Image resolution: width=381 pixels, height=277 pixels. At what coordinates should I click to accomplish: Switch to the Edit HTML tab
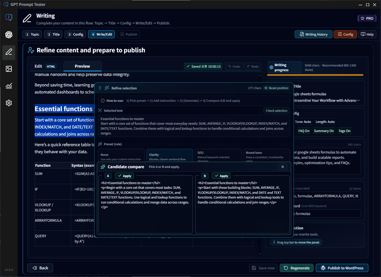pyautogui.click(x=45, y=66)
